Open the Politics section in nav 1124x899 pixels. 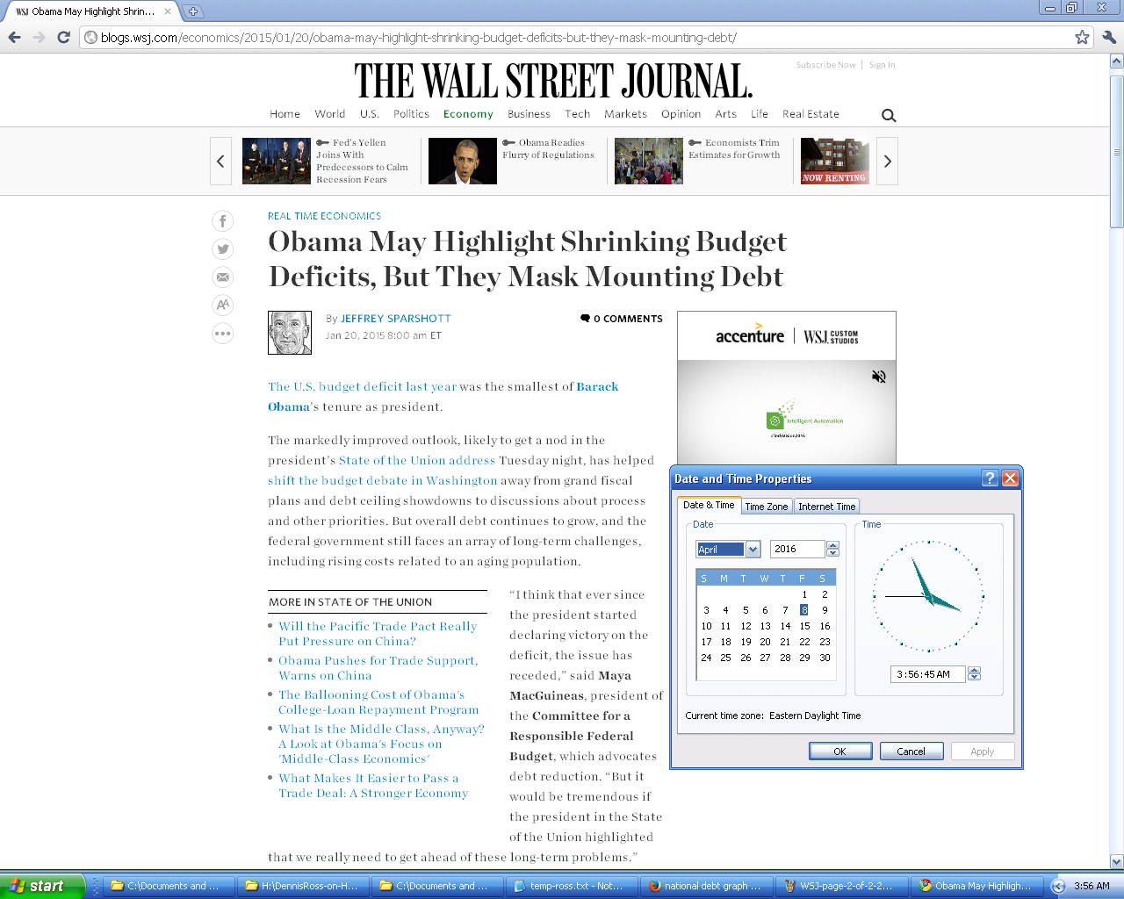[x=411, y=114]
